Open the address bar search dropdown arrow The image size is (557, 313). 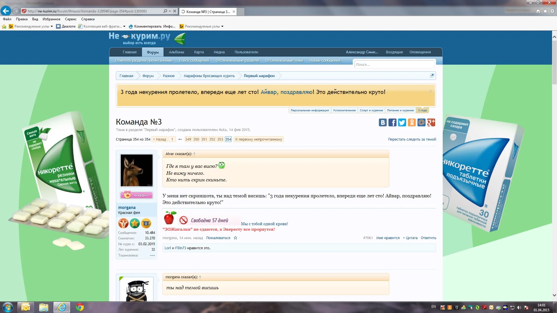tap(170, 11)
